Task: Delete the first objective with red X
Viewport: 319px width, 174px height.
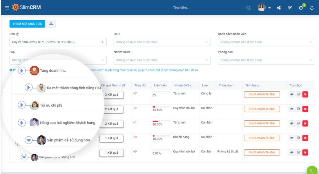Action: (305, 95)
